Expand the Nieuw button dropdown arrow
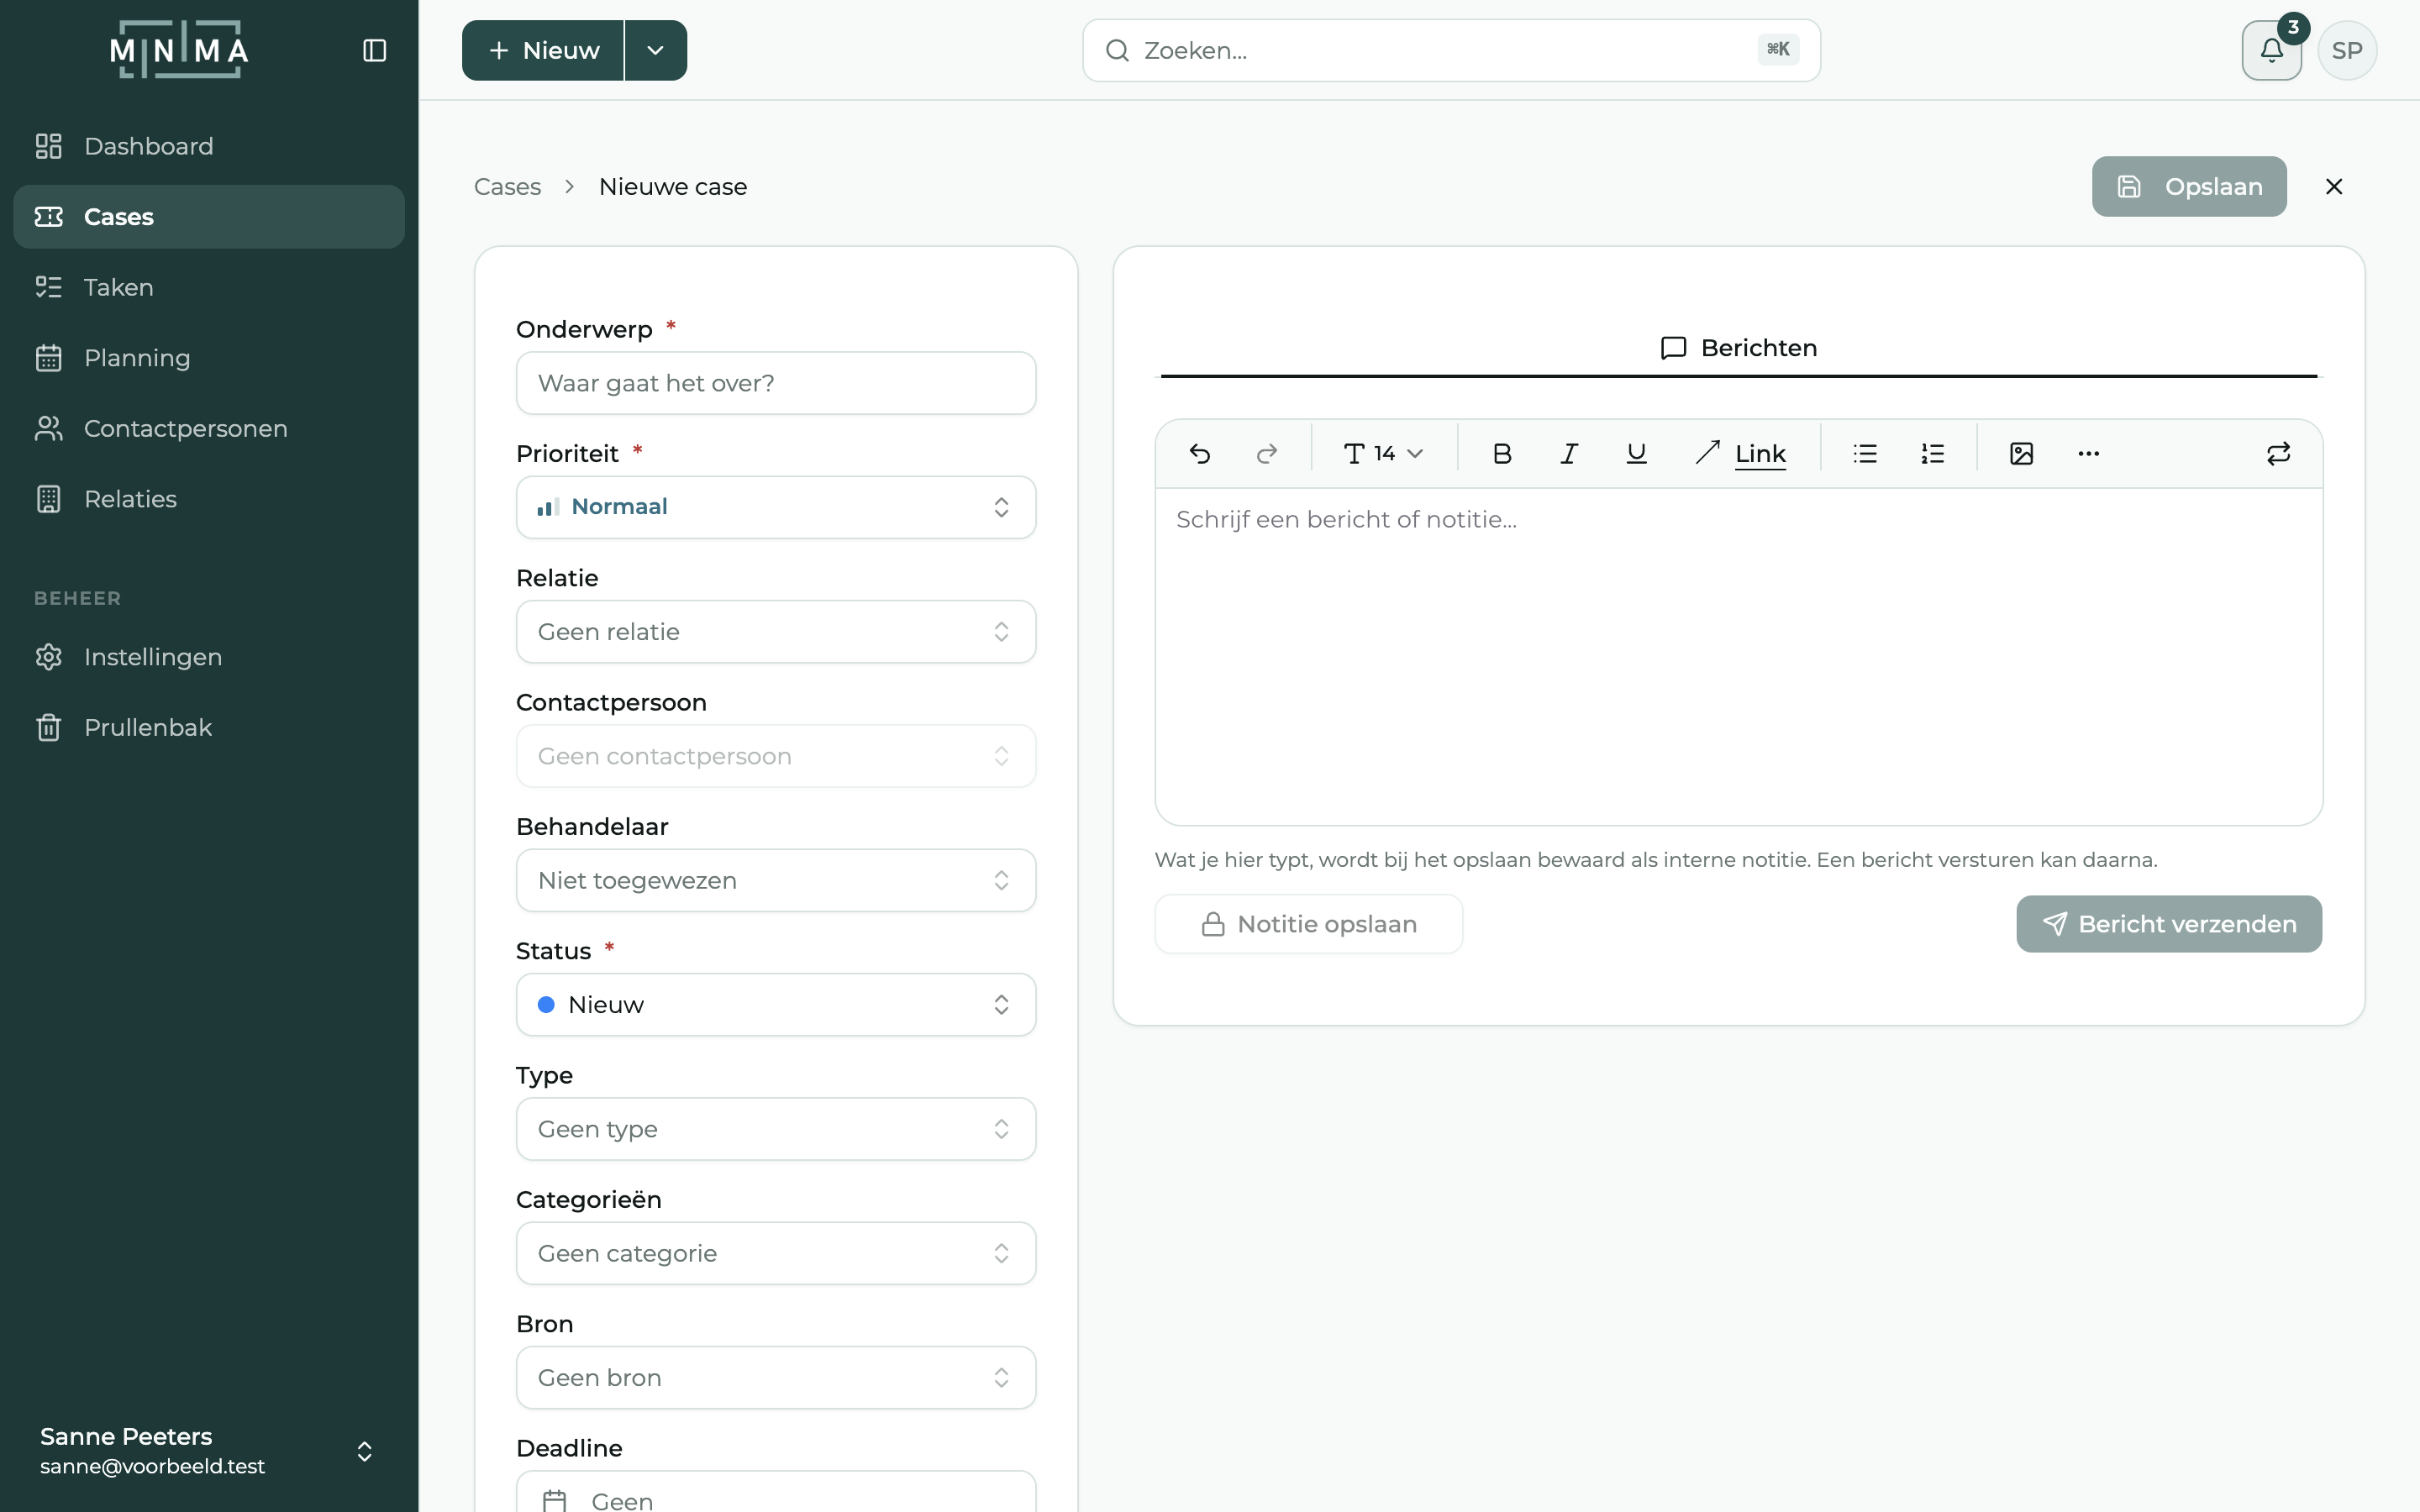 pyautogui.click(x=656, y=50)
